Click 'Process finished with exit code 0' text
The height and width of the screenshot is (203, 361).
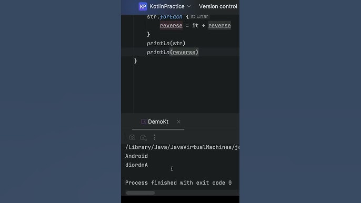click(x=178, y=182)
